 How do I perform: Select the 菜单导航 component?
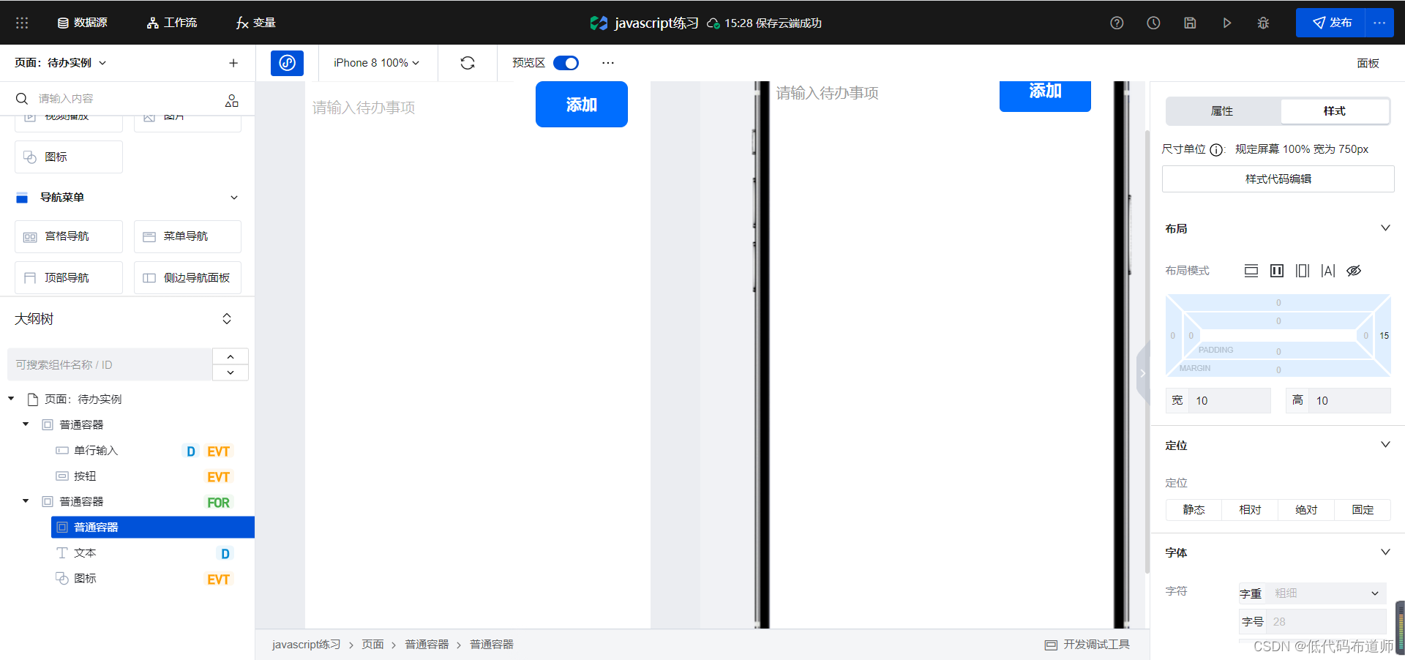[x=187, y=236]
